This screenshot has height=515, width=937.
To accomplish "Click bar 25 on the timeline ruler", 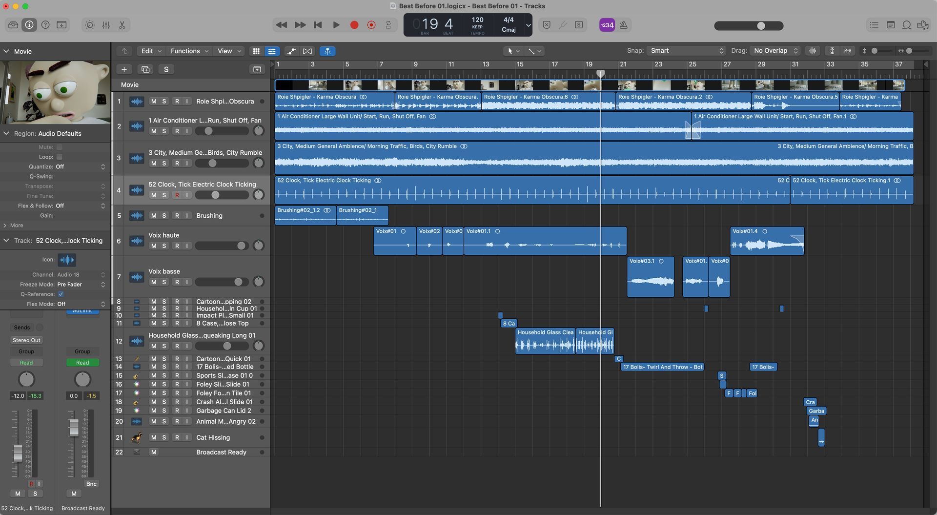I will [x=693, y=64].
